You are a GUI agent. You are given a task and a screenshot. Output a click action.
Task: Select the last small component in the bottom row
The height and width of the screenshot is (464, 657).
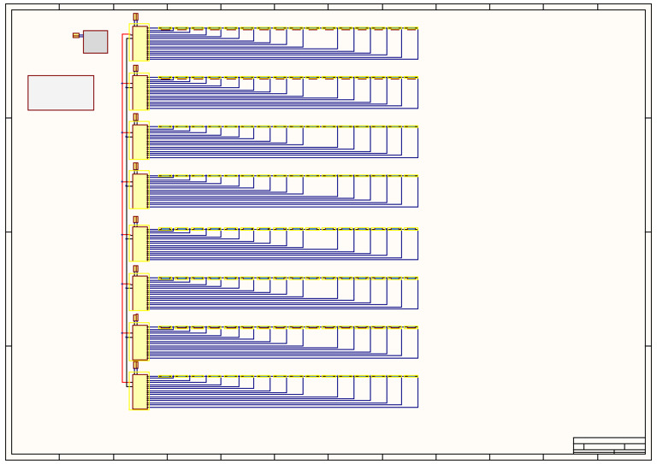click(x=411, y=377)
